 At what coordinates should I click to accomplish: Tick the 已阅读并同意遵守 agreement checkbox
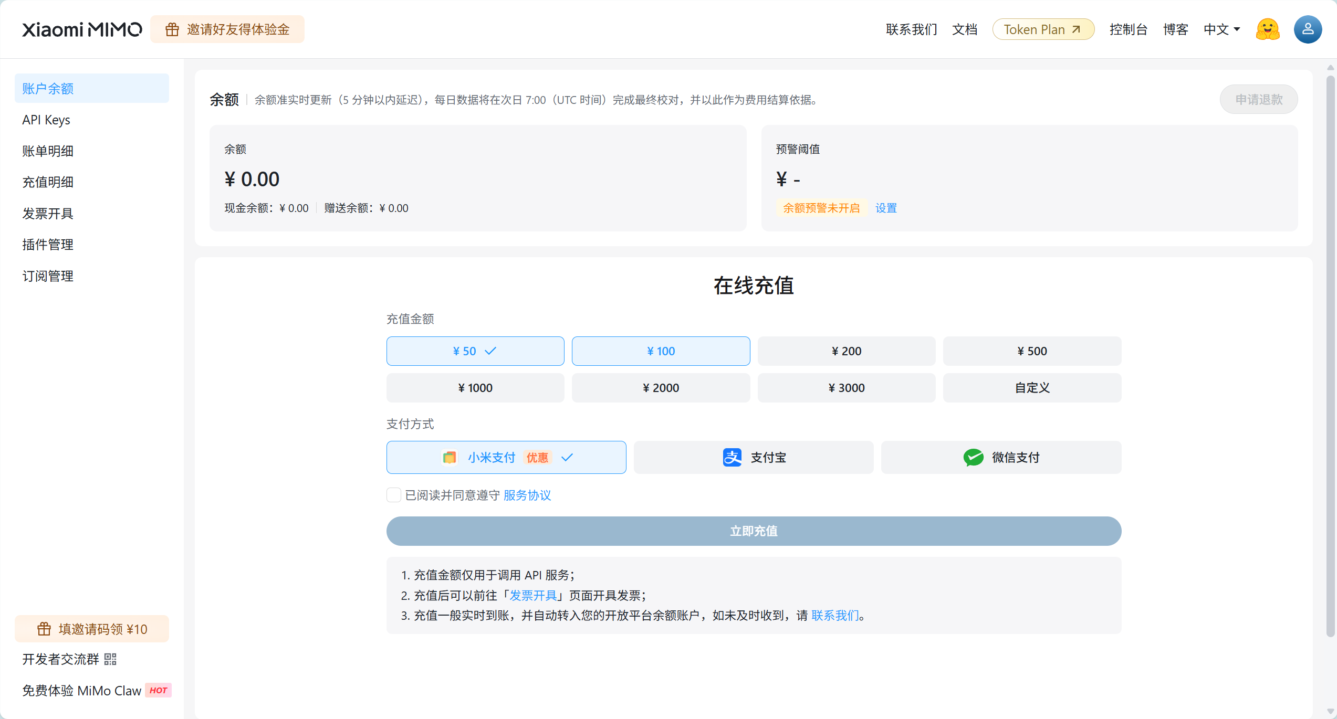click(x=394, y=495)
